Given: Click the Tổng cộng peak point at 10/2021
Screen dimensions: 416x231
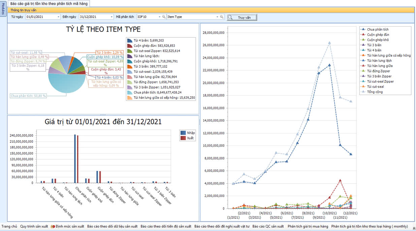Looking at the screenshot, I should pos(329,43).
